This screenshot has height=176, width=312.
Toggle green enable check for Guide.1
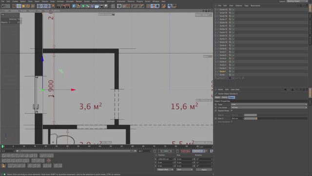pos(233,71)
